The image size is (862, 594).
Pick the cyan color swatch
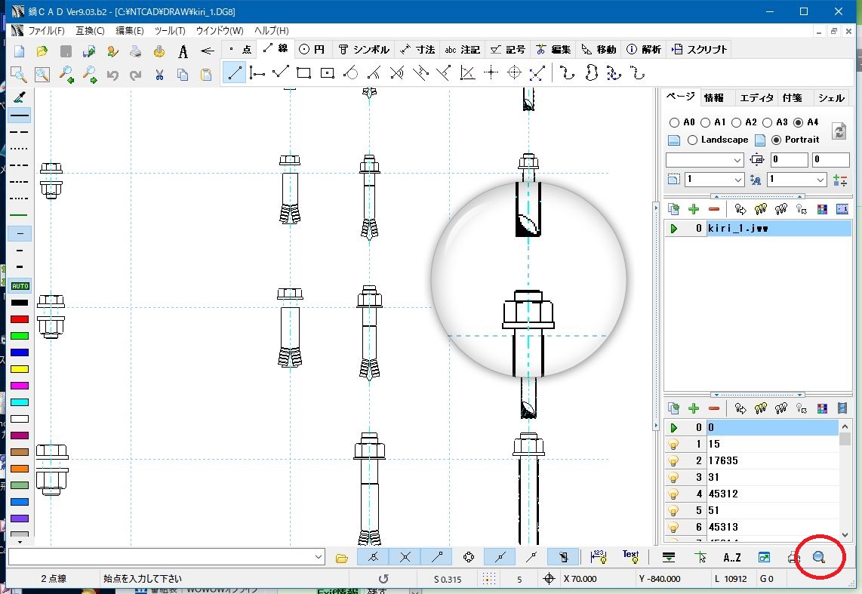click(x=20, y=402)
